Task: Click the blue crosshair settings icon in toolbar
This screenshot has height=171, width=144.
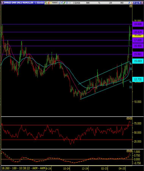Action: point(67,3)
